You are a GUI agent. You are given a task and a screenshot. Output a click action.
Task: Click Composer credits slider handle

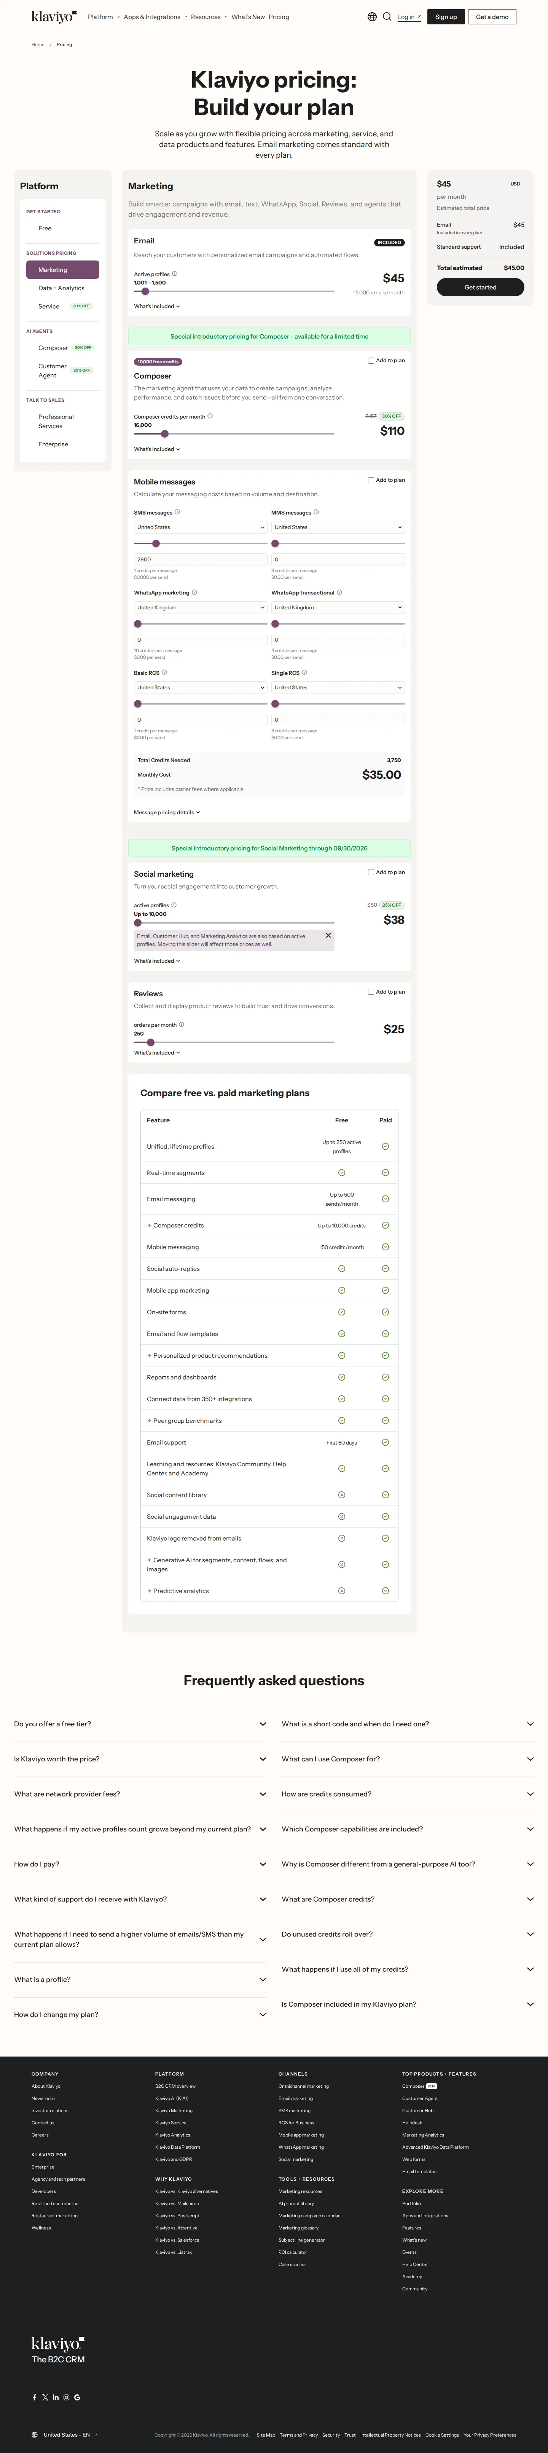click(x=164, y=433)
